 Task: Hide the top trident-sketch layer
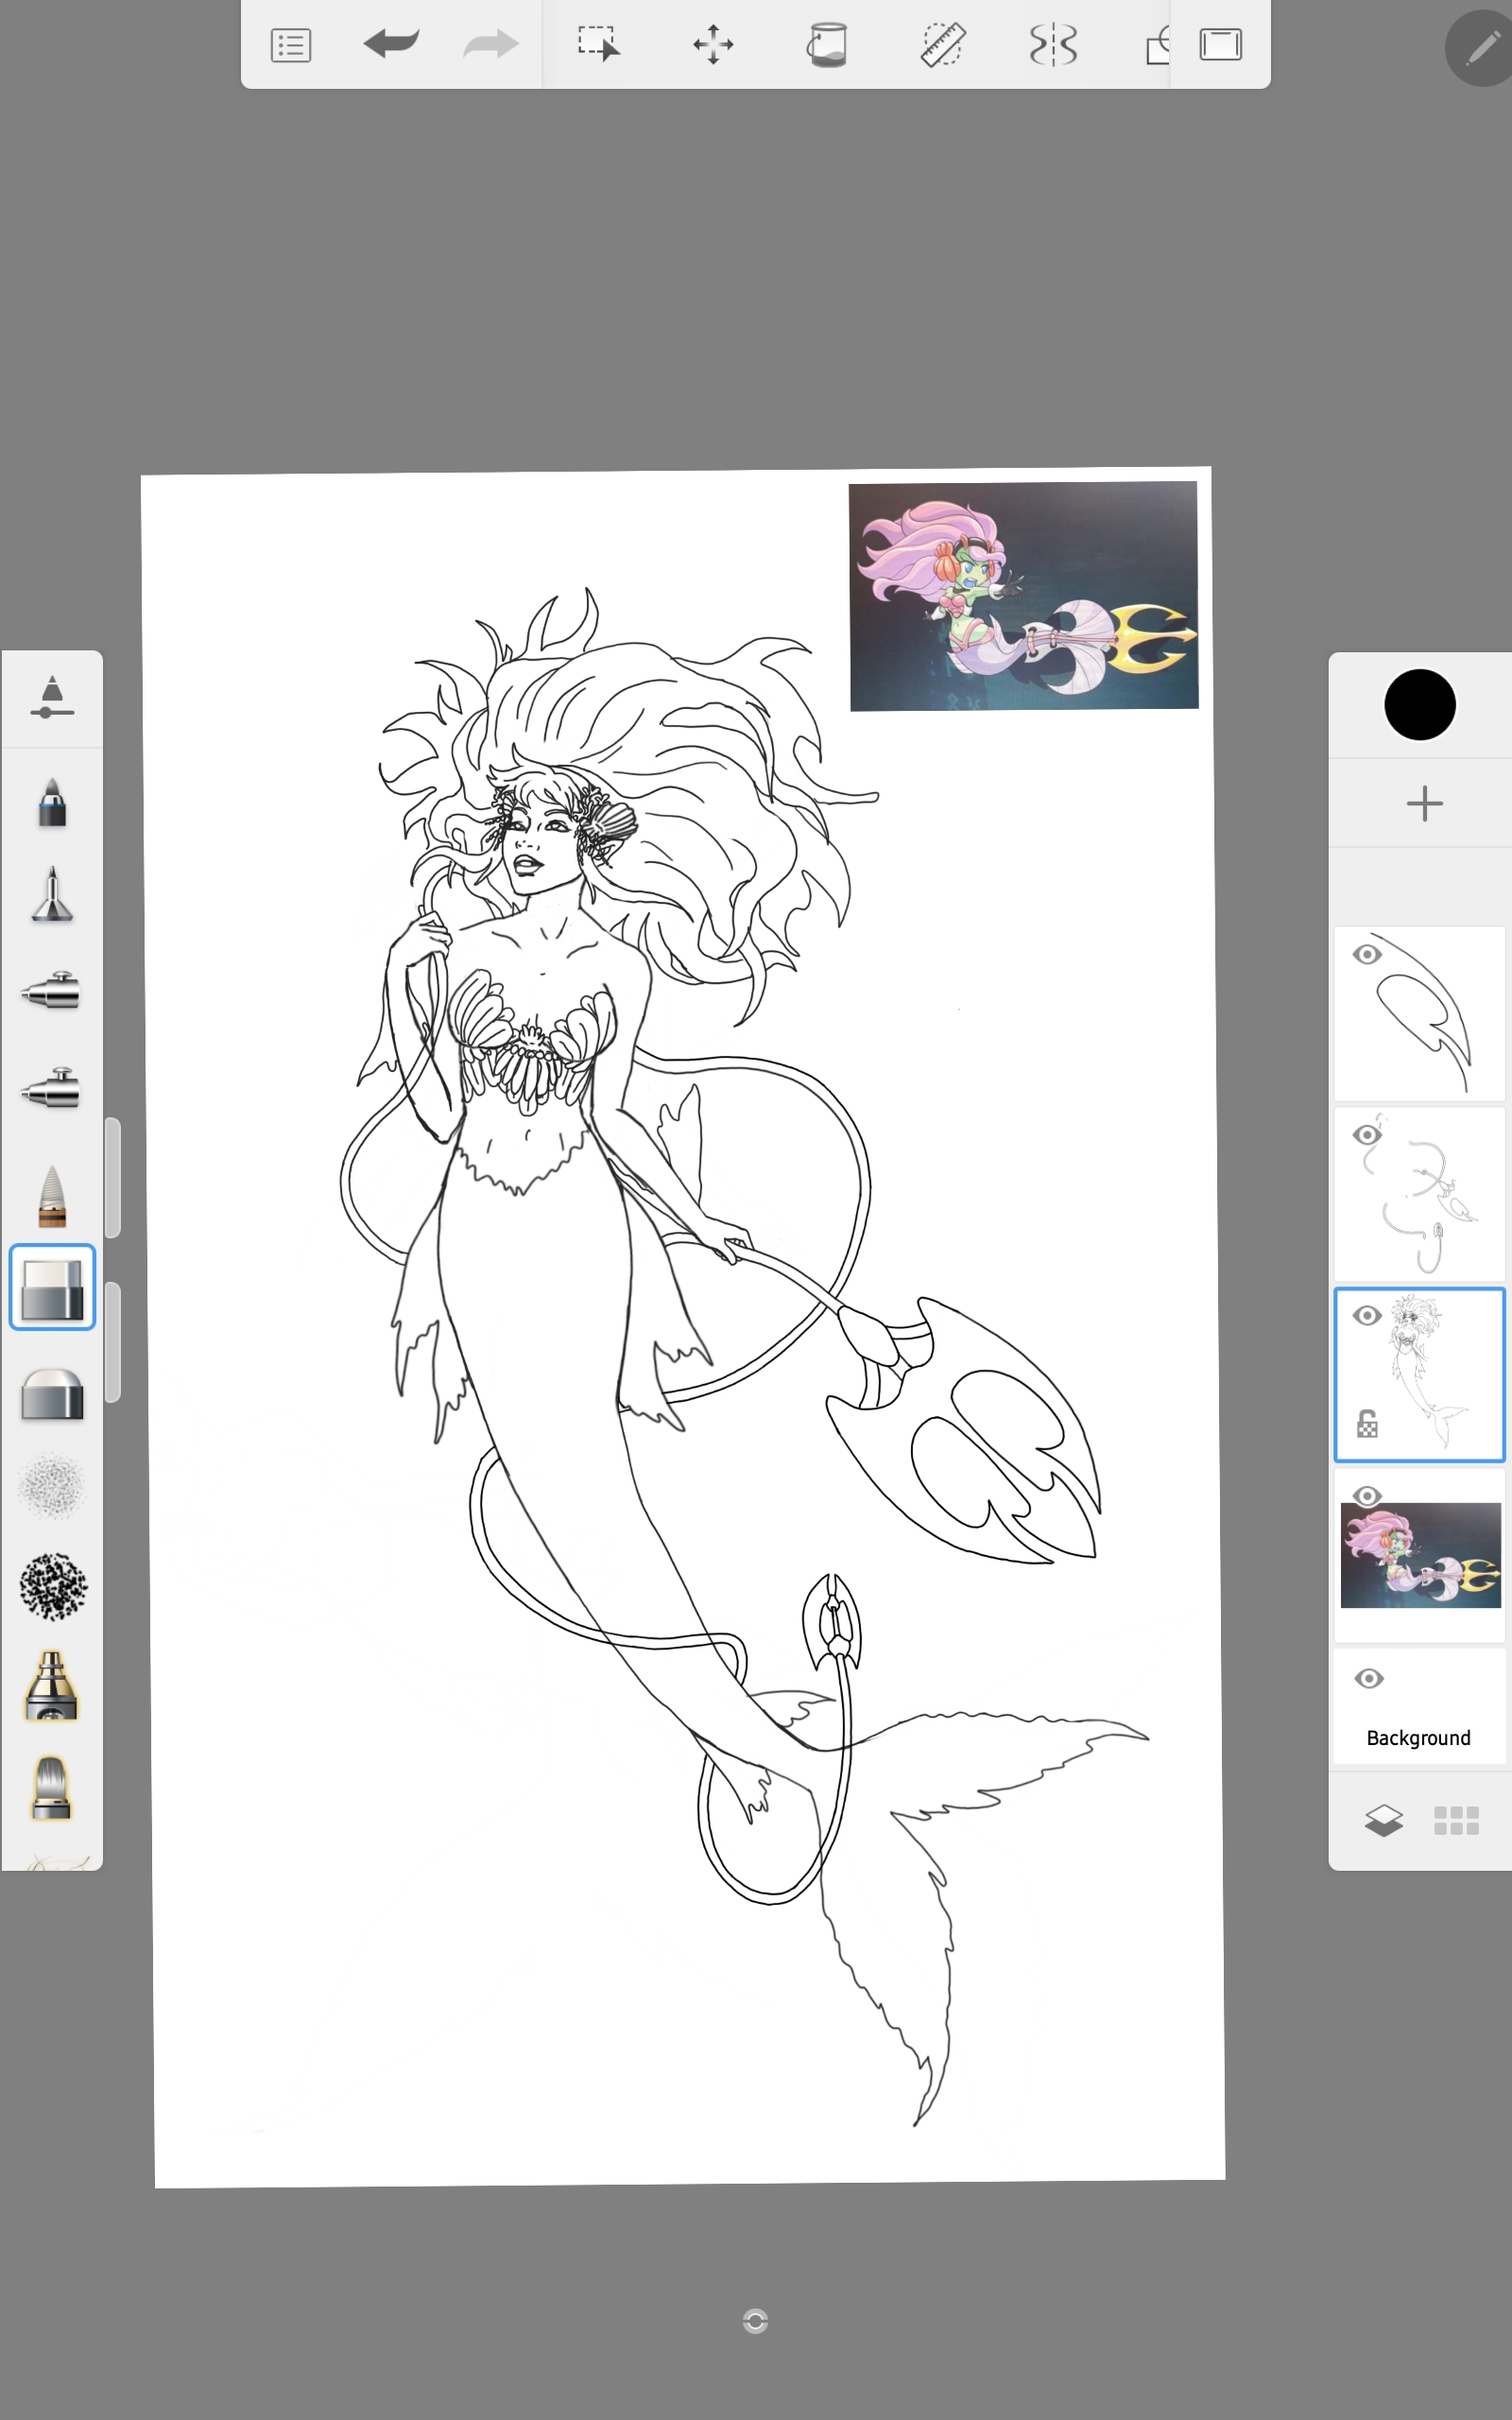pyautogui.click(x=1367, y=955)
